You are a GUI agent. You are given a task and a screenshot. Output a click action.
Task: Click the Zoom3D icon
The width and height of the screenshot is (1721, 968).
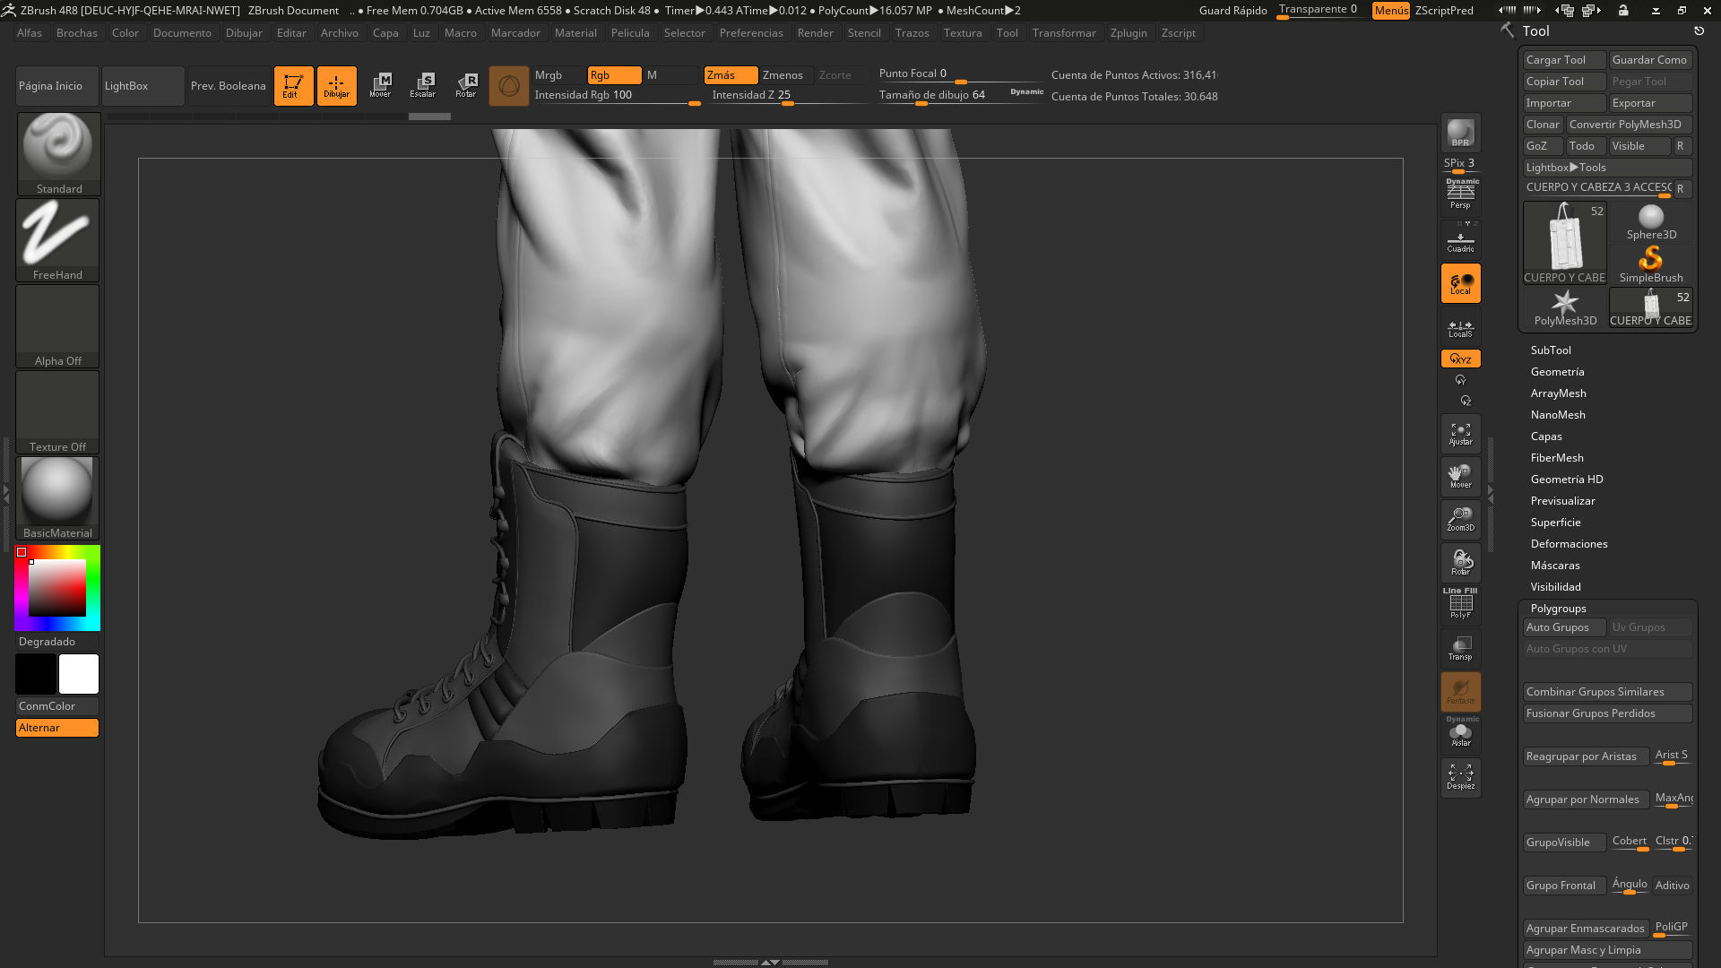click(1460, 520)
